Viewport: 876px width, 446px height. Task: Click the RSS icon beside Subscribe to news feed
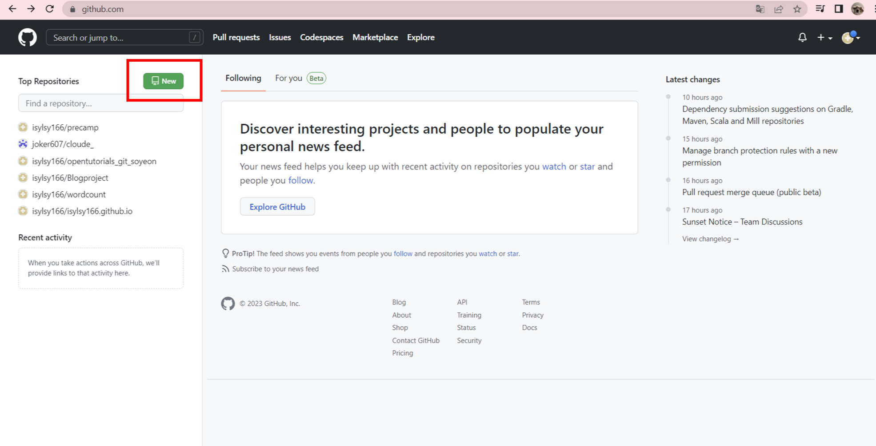pyautogui.click(x=226, y=269)
